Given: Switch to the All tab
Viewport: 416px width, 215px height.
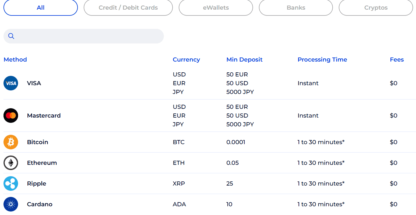Looking at the screenshot, I should tap(41, 8).
